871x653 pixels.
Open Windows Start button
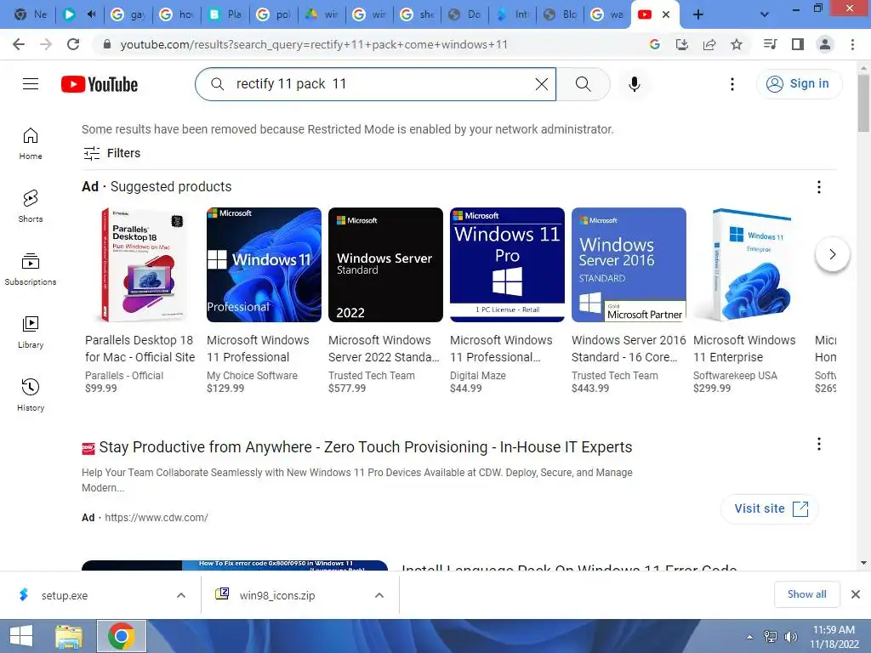21,636
